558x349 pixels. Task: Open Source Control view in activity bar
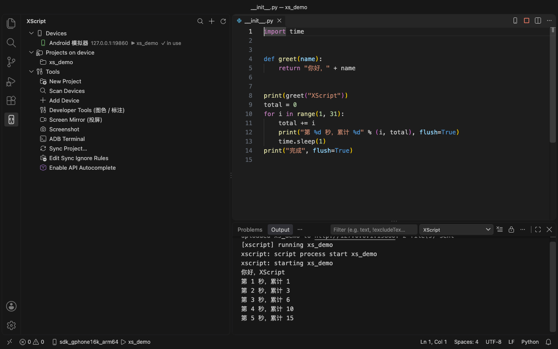pyautogui.click(x=11, y=62)
